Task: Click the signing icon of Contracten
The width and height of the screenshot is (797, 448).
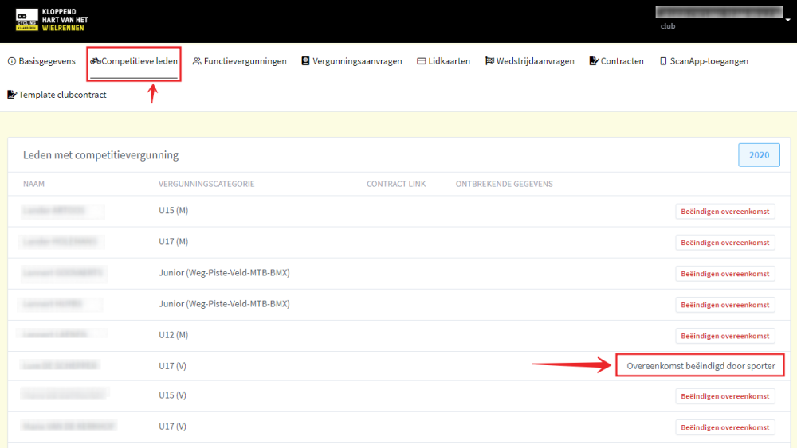Action: [594, 61]
